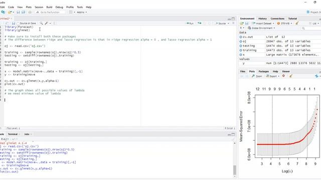The height and width of the screenshot is (180, 321).
Task: Open Help tab in lower-right pane
Action: point(275,71)
